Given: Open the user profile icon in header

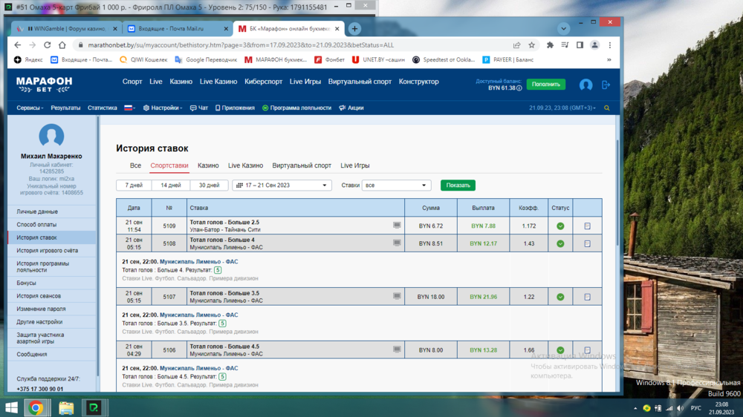Looking at the screenshot, I should click(585, 85).
